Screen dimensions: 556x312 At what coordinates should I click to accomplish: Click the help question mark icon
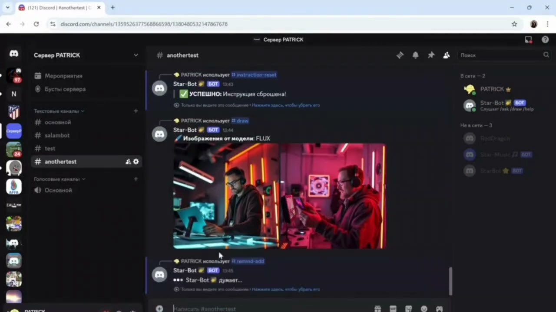(x=545, y=39)
